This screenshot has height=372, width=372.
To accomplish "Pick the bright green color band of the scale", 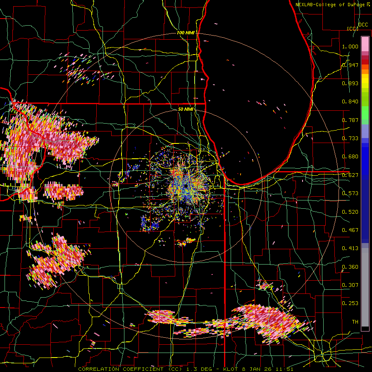I will click(365, 113).
